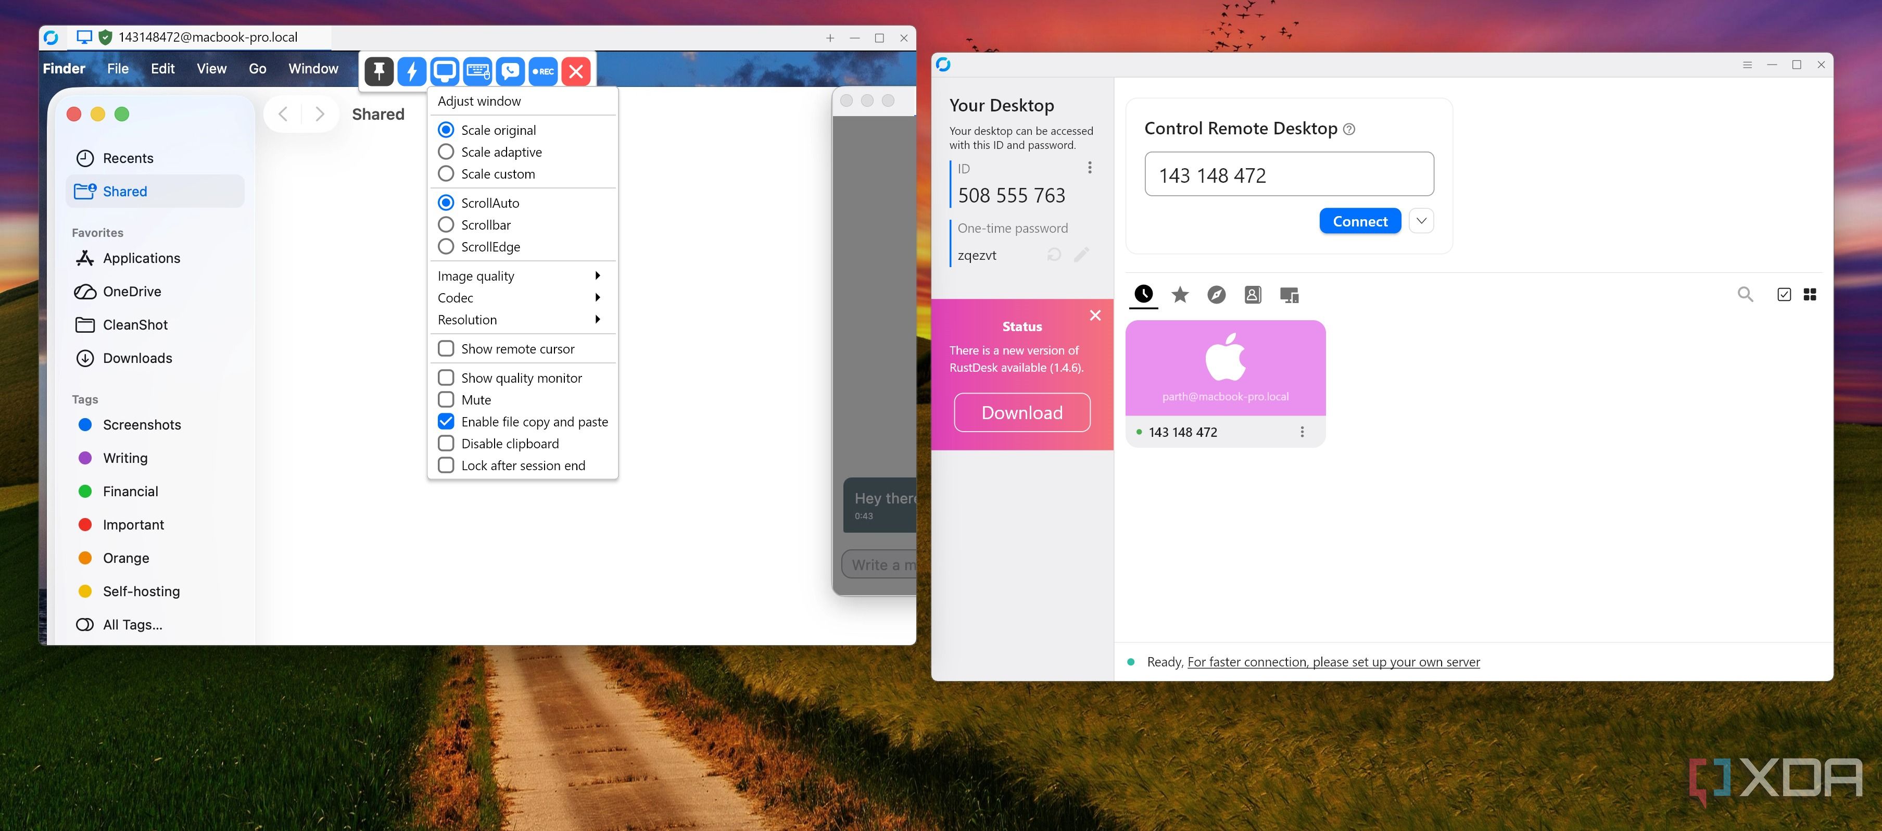Viewport: 1882px width, 831px height.
Task: Start recording with the REC icon
Action: coord(543,71)
